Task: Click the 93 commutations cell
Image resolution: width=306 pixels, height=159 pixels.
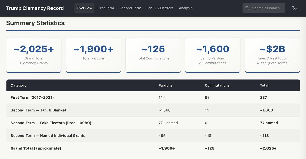Action: tap(207, 97)
